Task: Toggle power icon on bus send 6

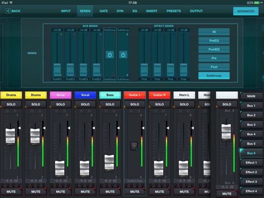Action: coord(123,55)
